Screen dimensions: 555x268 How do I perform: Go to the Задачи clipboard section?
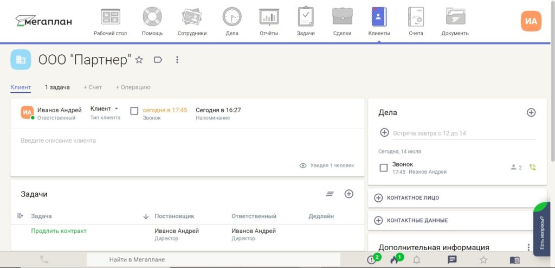point(306,22)
